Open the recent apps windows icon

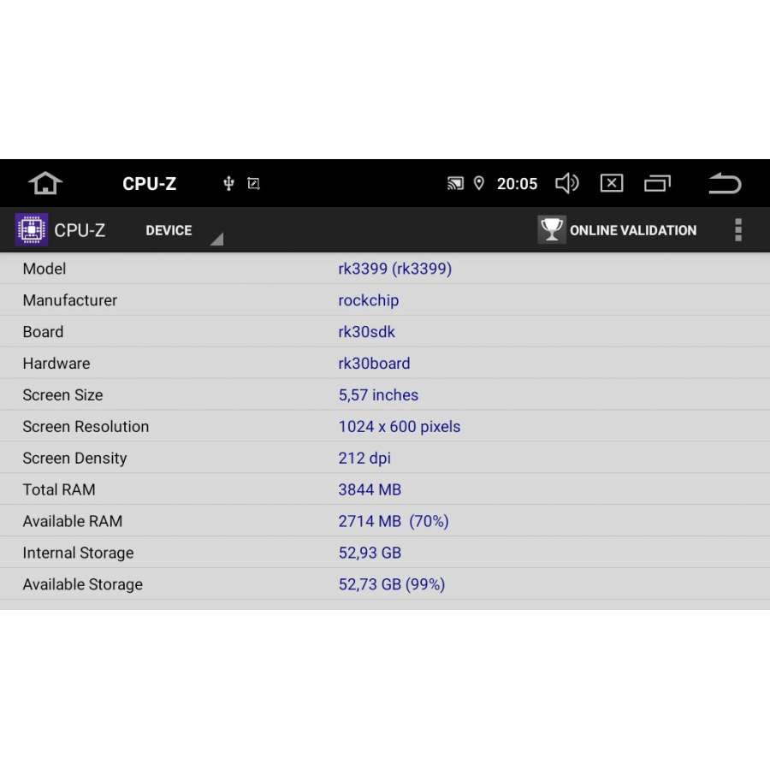tap(657, 183)
